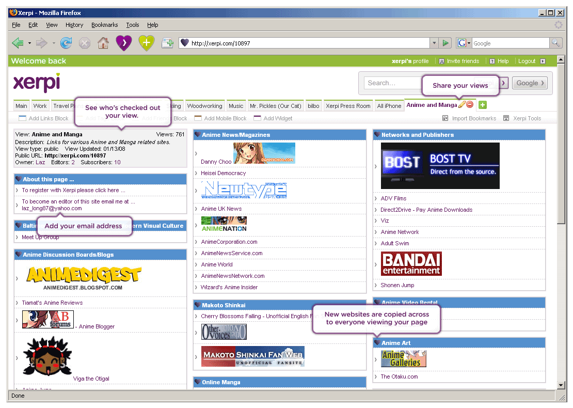Click the purple heart favicon in the address bar

coord(185,43)
